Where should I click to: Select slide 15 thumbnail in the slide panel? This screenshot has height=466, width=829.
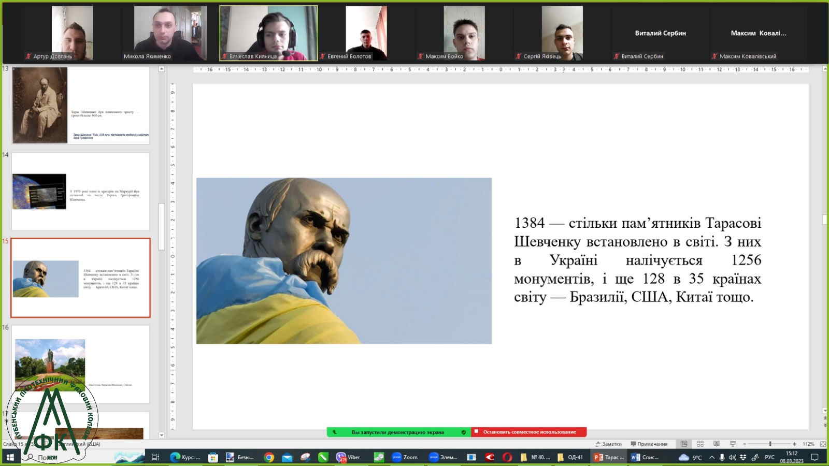tap(80, 278)
